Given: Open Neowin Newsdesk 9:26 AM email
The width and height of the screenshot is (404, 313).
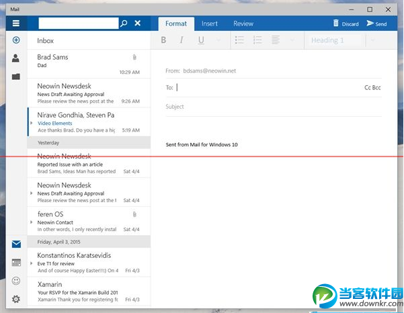Looking at the screenshot, I should (89, 93).
